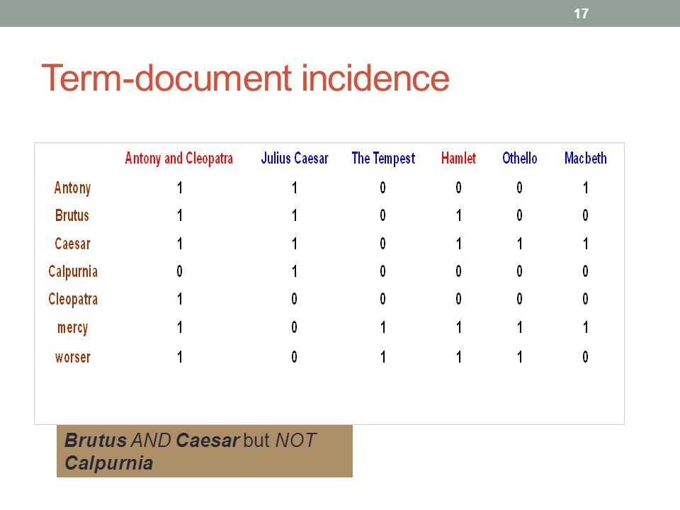Click worser value under Othello column
680x510 pixels.
tap(519, 357)
